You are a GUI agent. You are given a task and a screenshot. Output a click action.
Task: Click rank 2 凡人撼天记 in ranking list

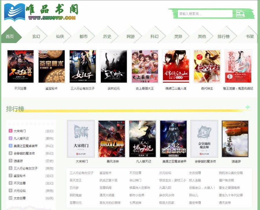pos(21,138)
